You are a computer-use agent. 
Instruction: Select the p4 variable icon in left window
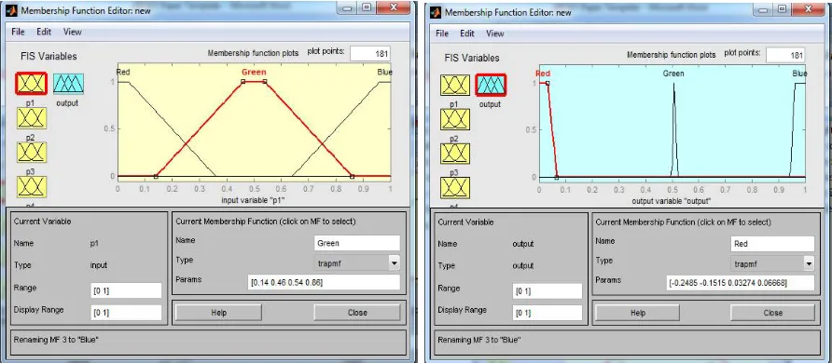32,187
